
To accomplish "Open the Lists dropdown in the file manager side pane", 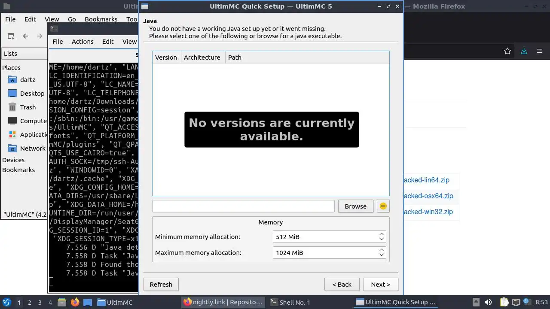I will coord(24,54).
